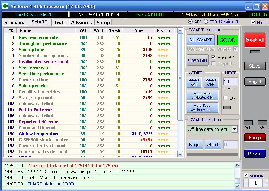
Task: Click the input field next to Abort
Action: (230, 145)
